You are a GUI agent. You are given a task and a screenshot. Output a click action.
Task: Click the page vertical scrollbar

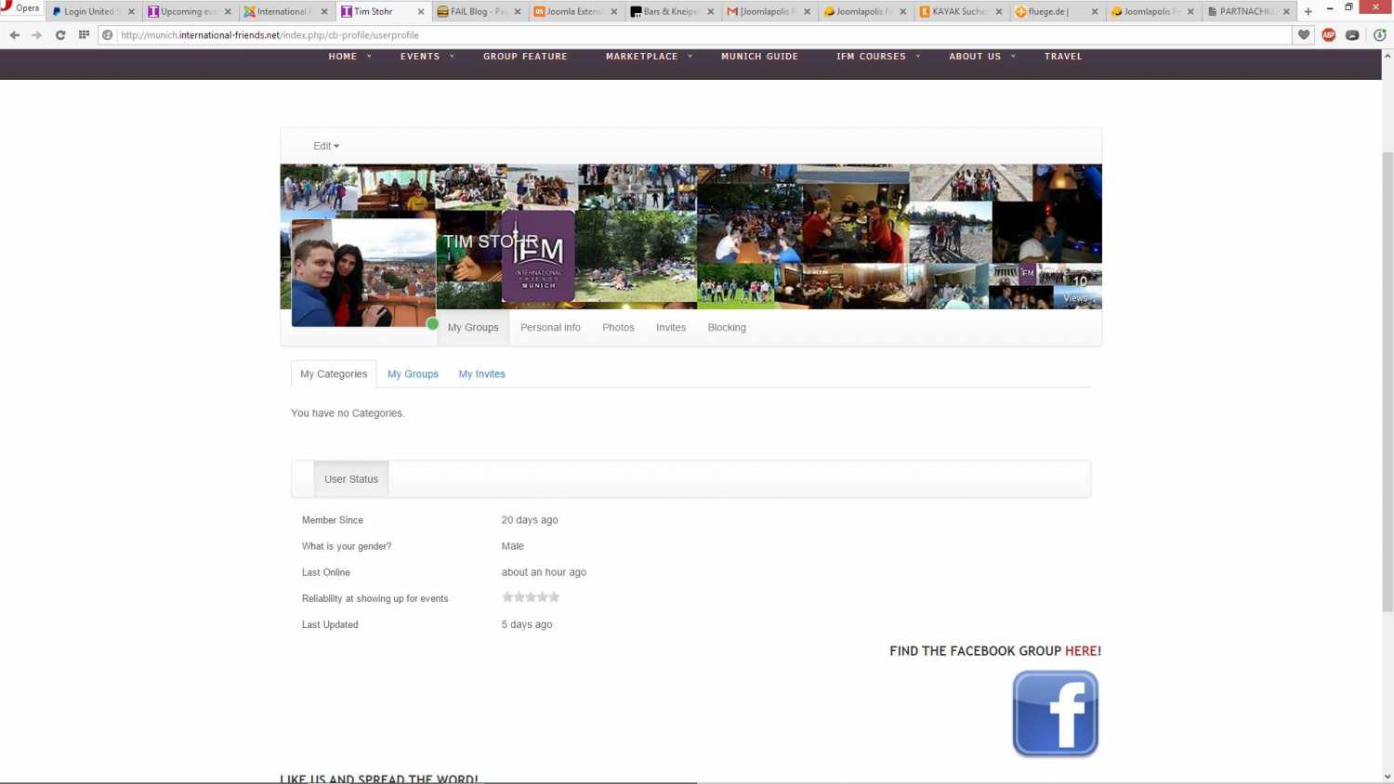point(1387,381)
